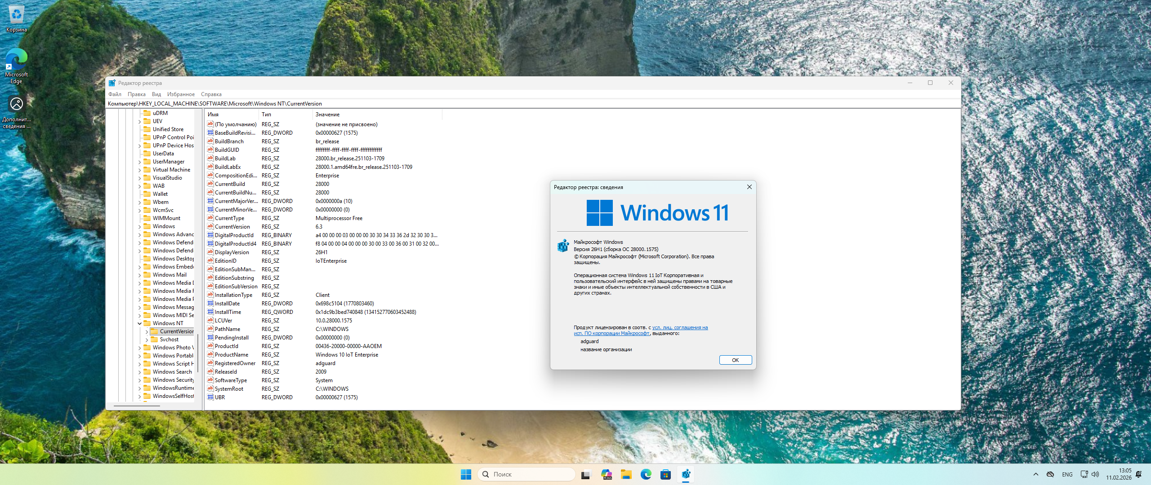Open the Файл menu
Viewport: 1151px width, 485px height.
click(115, 94)
